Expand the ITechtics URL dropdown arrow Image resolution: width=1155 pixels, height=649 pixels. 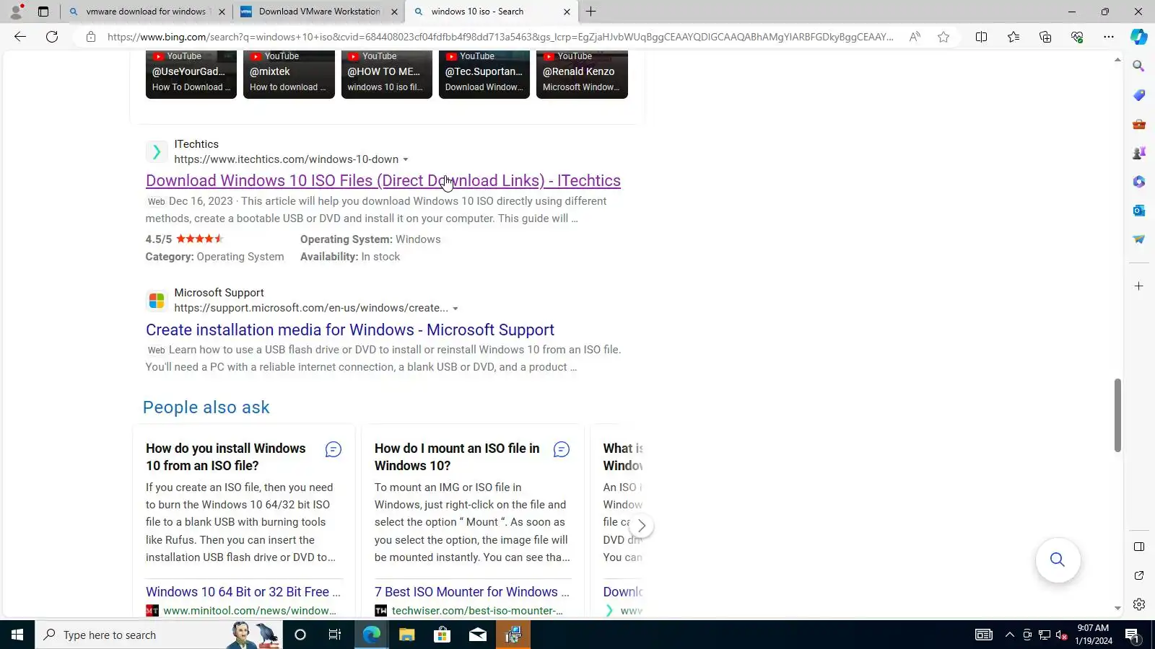point(406,159)
